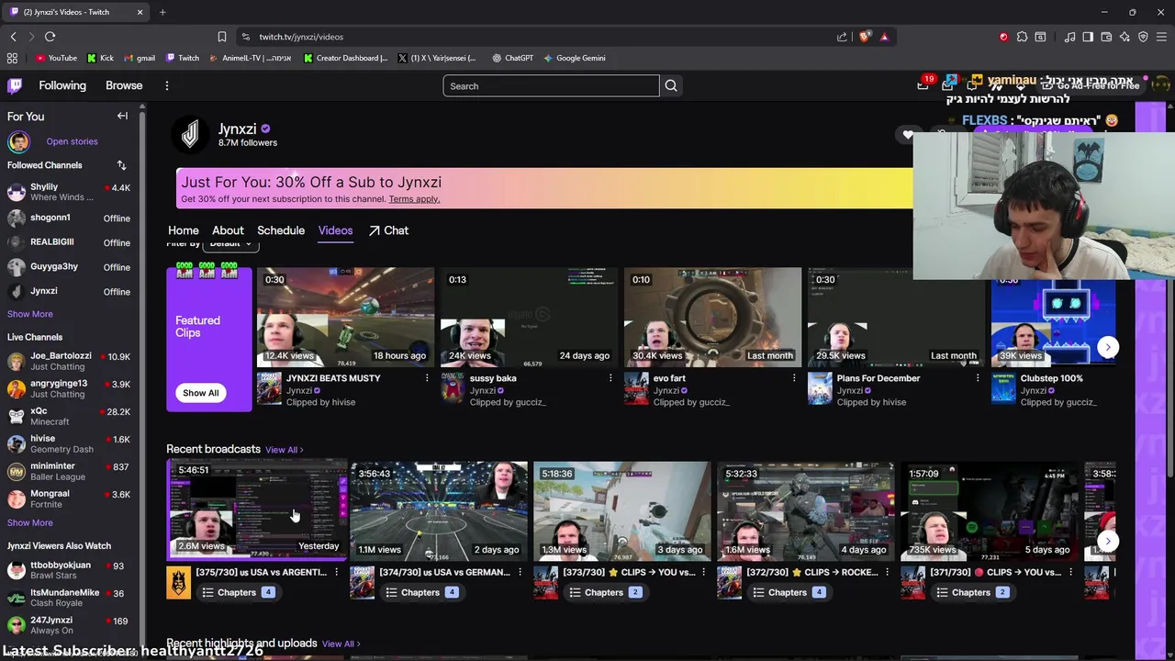The width and height of the screenshot is (1175, 661).
Task: Expand Chapters for the 374/730 broadcast
Action: point(421,592)
